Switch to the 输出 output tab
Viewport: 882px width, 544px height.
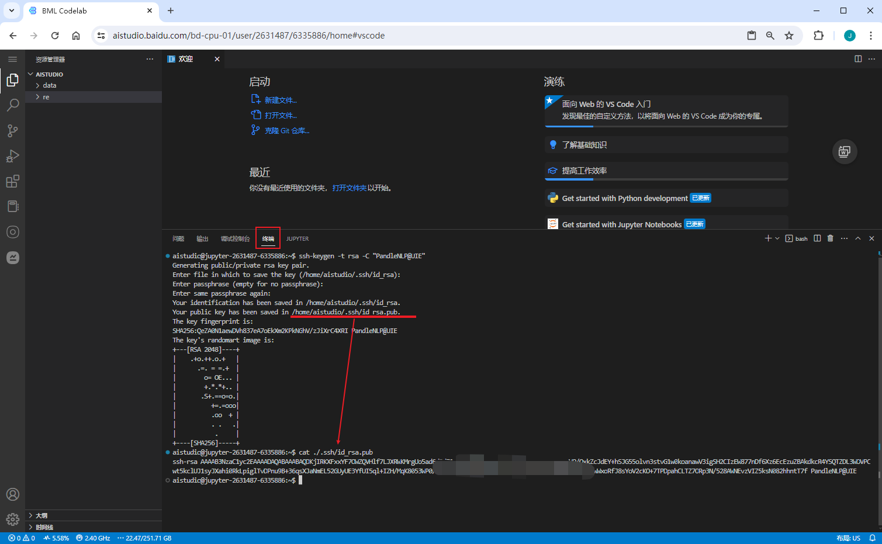pyautogui.click(x=202, y=238)
